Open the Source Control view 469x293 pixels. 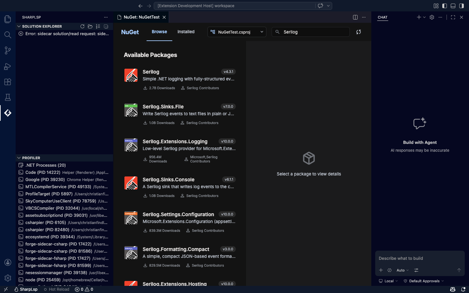(x=8, y=50)
